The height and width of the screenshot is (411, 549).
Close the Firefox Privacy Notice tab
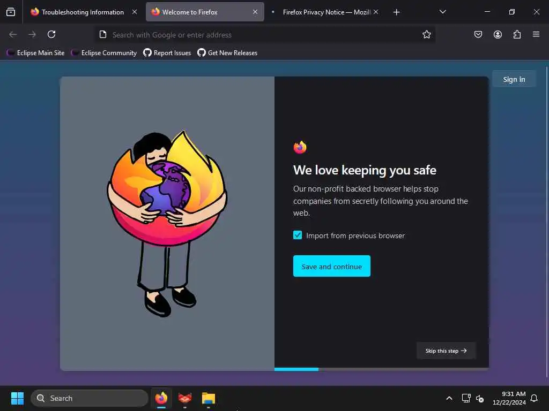[x=376, y=12]
